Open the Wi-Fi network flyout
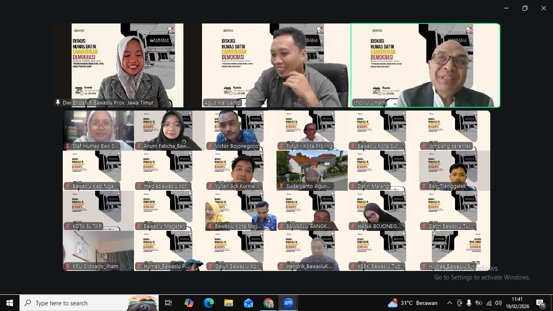This screenshot has height=311, width=553. point(489,303)
